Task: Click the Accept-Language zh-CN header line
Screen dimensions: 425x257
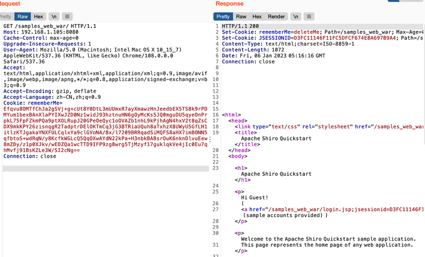Action: pos(52,97)
